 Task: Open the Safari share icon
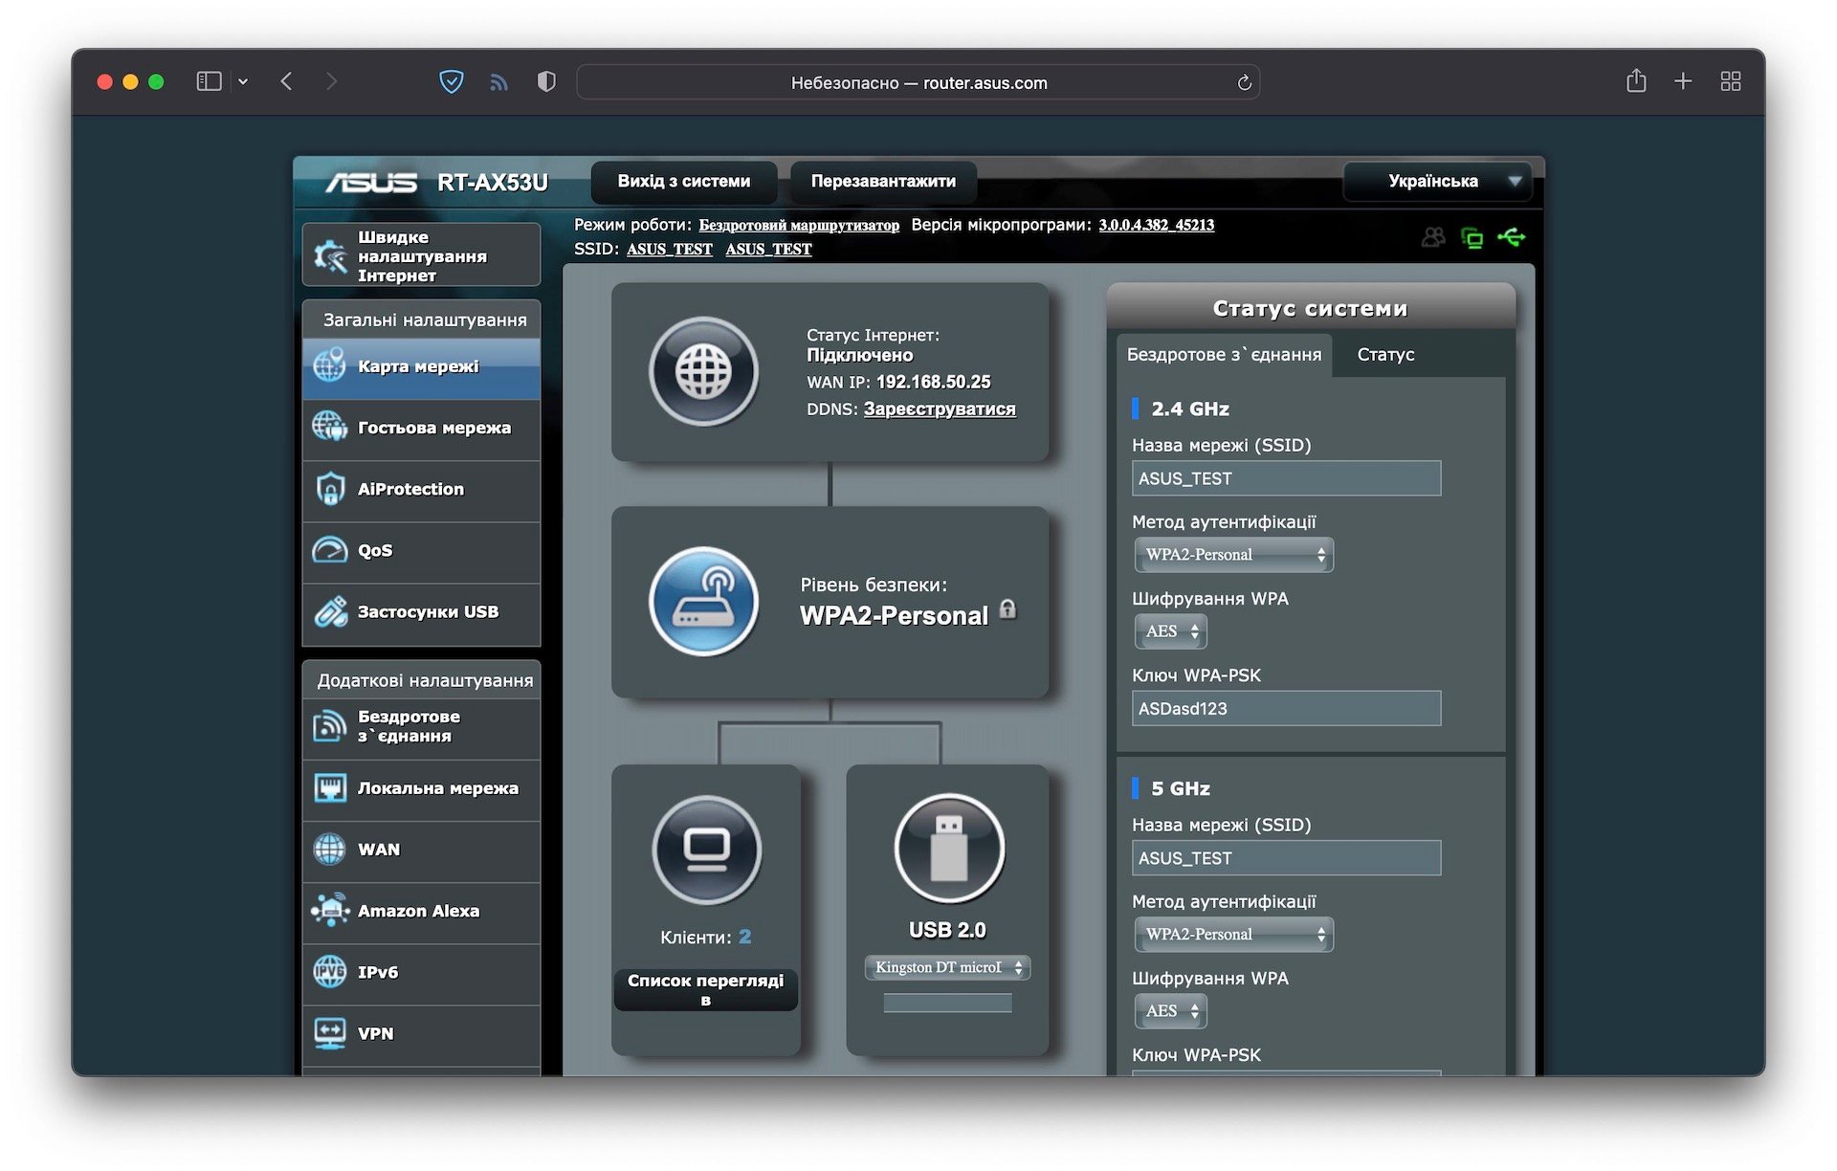point(1636,80)
